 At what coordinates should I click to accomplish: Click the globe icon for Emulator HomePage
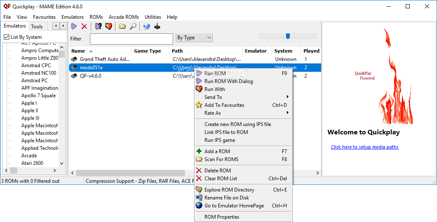coord(199,206)
